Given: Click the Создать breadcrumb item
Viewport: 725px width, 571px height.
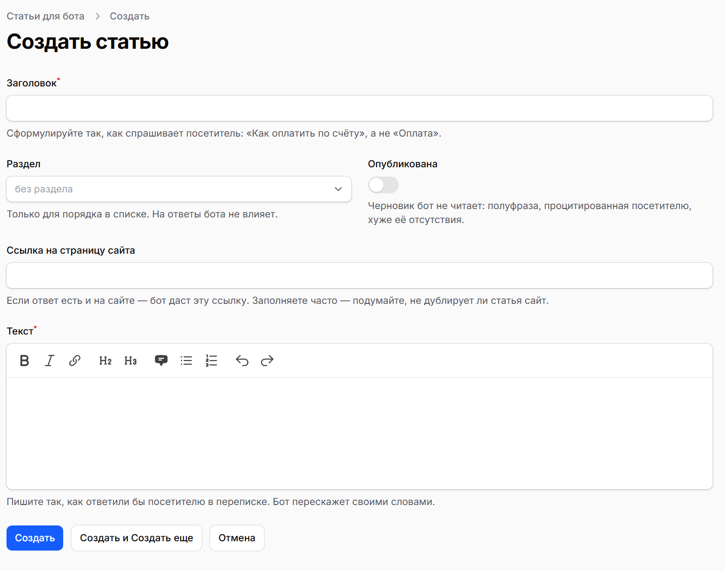Looking at the screenshot, I should point(130,16).
